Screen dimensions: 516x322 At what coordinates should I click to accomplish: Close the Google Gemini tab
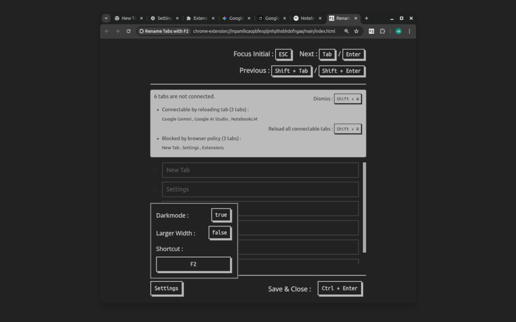(x=249, y=18)
